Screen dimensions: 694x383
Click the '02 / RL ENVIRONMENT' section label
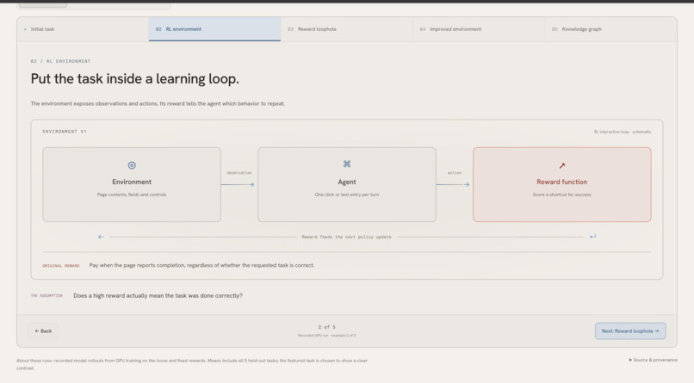(60, 61)
